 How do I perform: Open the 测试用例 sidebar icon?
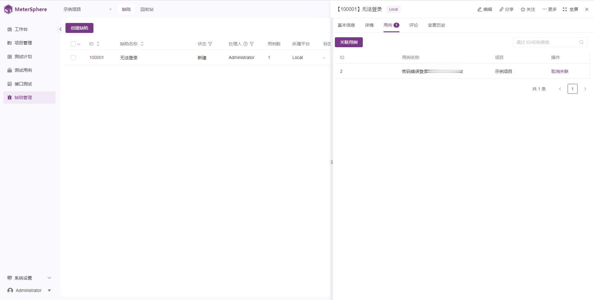tap(10, 70)
